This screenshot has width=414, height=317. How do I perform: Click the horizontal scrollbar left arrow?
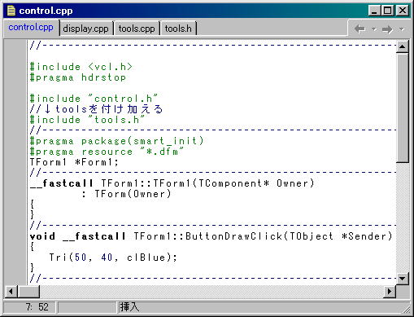click(11, 292)
